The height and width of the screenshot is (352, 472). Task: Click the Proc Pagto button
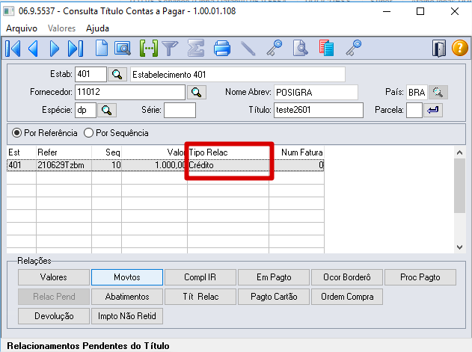click(420, 277)
